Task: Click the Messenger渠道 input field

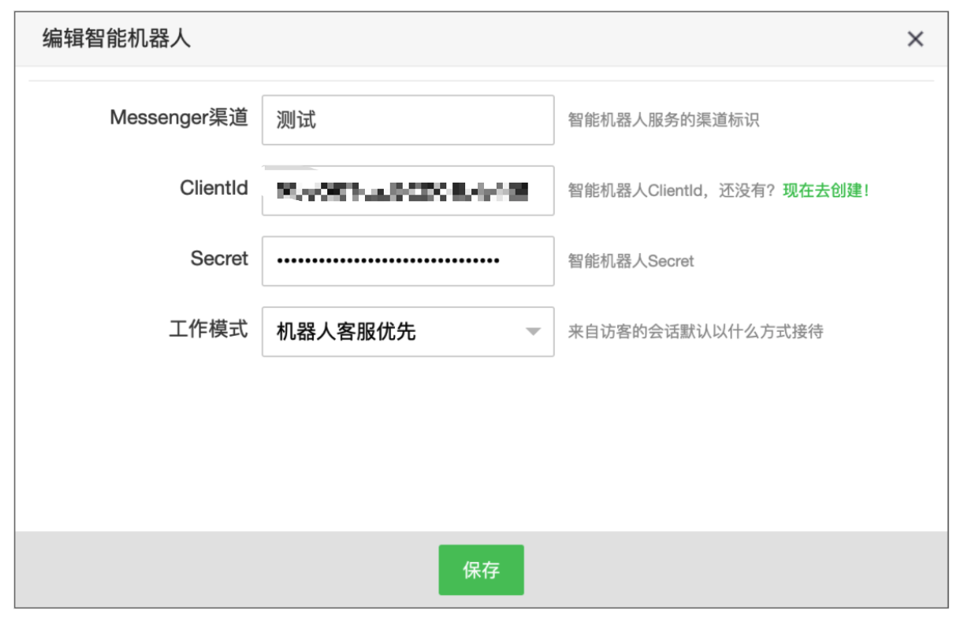Action: coord(408,120)
